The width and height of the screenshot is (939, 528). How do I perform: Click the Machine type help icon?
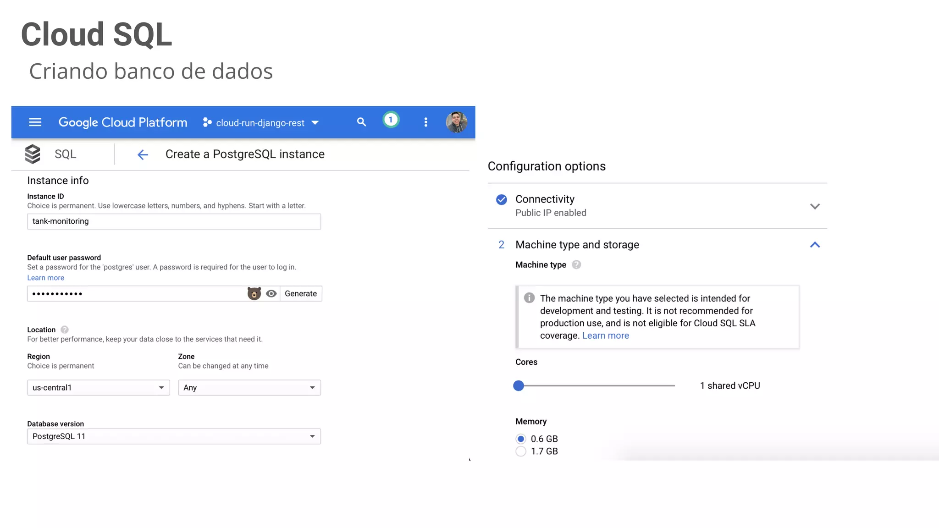point(576,264)
